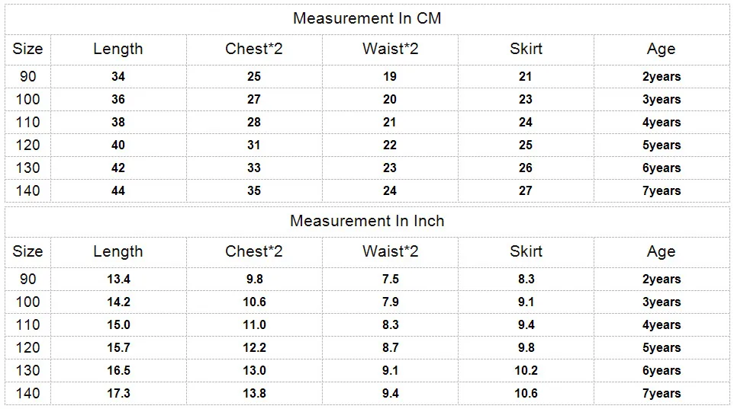
Task: Select chest value 31 for size 120
Action: 254,145
